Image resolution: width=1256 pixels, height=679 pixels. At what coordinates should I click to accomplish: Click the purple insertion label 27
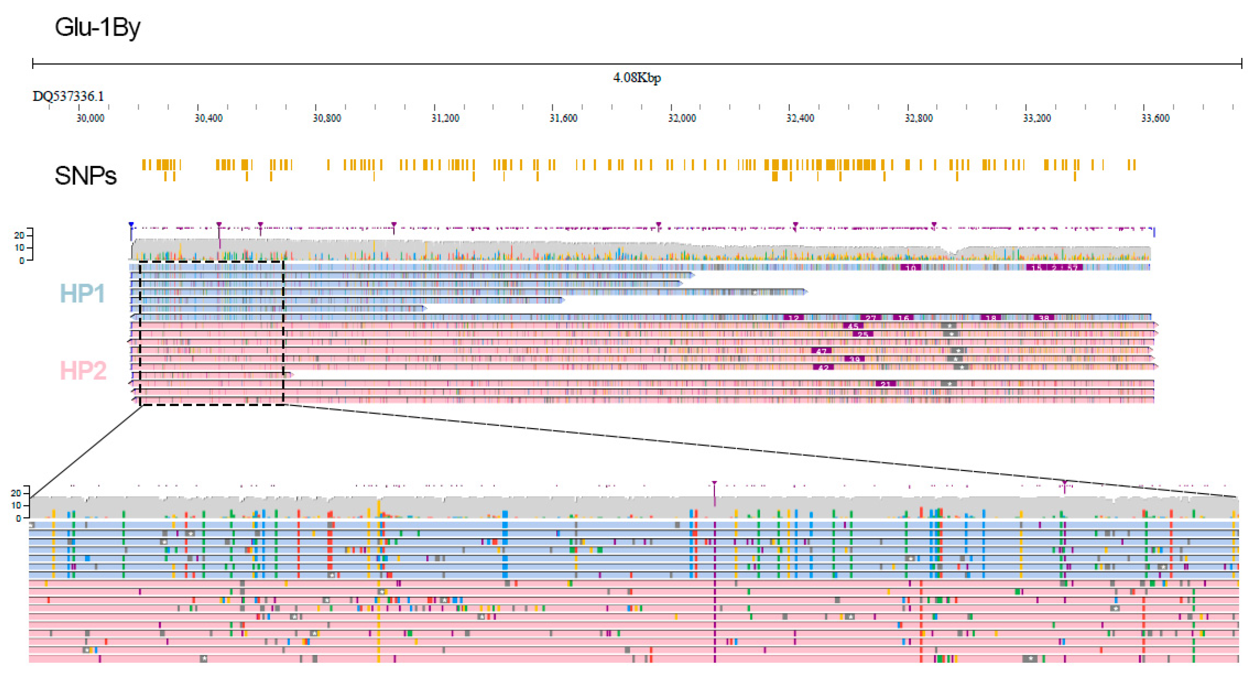pos(870,318)
